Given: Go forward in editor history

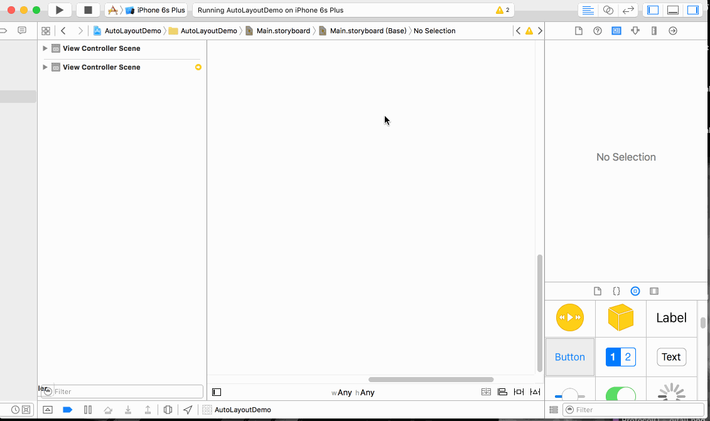Looking at the screenshot, I should [x=80, y=31].
